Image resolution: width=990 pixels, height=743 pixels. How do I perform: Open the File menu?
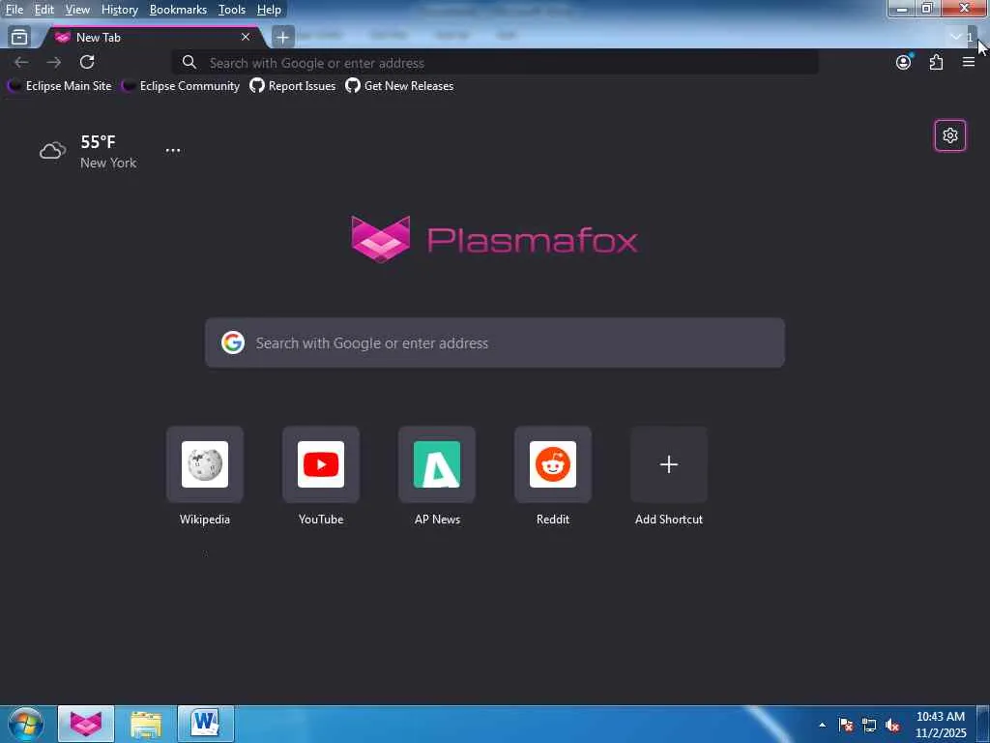(x=14, y=10)
